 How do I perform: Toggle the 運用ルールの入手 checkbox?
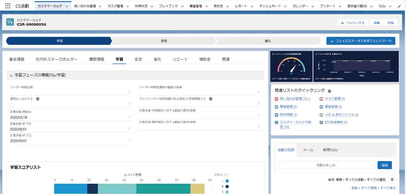(12, 105)
